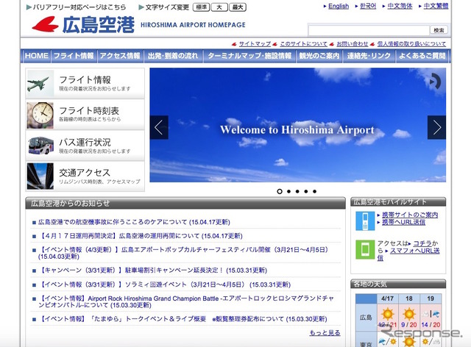Viewport: 471px width, 347px height.
Task: Switch language to 中文繁體
Action: (x=436, y=6)
